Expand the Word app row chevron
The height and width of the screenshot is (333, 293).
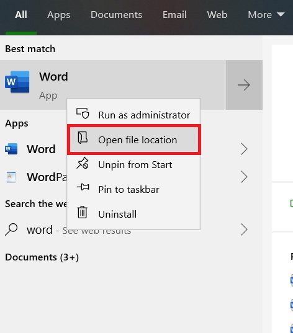coord(244,149)
